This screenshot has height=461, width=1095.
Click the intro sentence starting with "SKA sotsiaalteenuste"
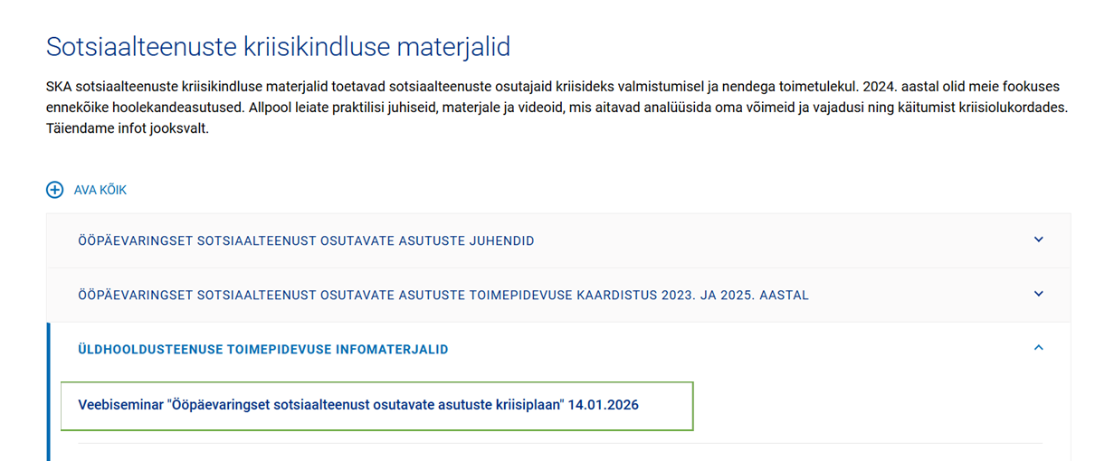[362, 88]
